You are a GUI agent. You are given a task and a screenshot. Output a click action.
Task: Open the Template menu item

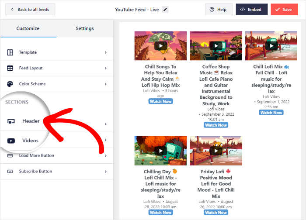[56, 52]
